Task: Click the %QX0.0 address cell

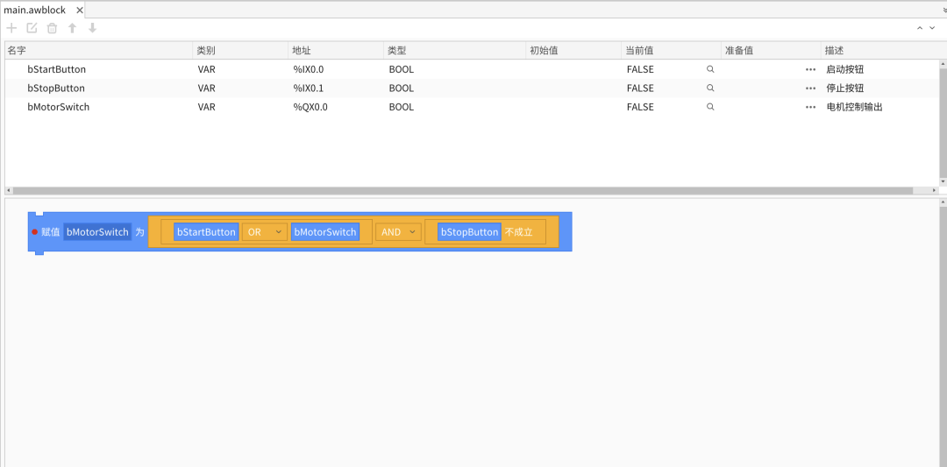Action: 310,107
